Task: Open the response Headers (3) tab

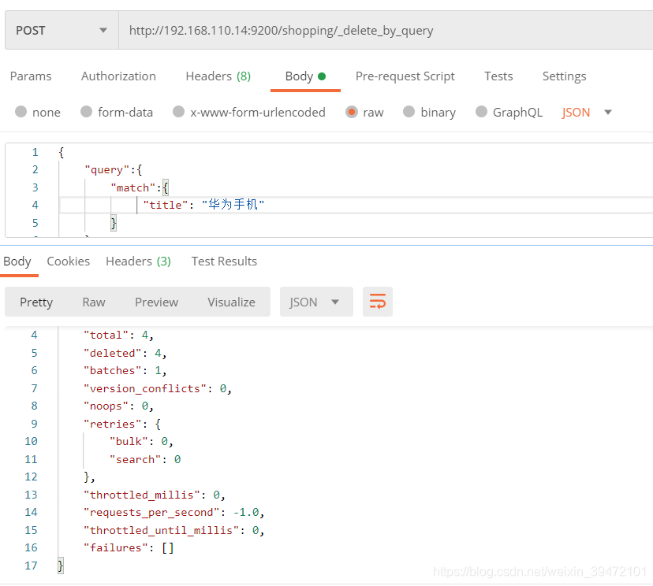Action: [x=138, y=261]
